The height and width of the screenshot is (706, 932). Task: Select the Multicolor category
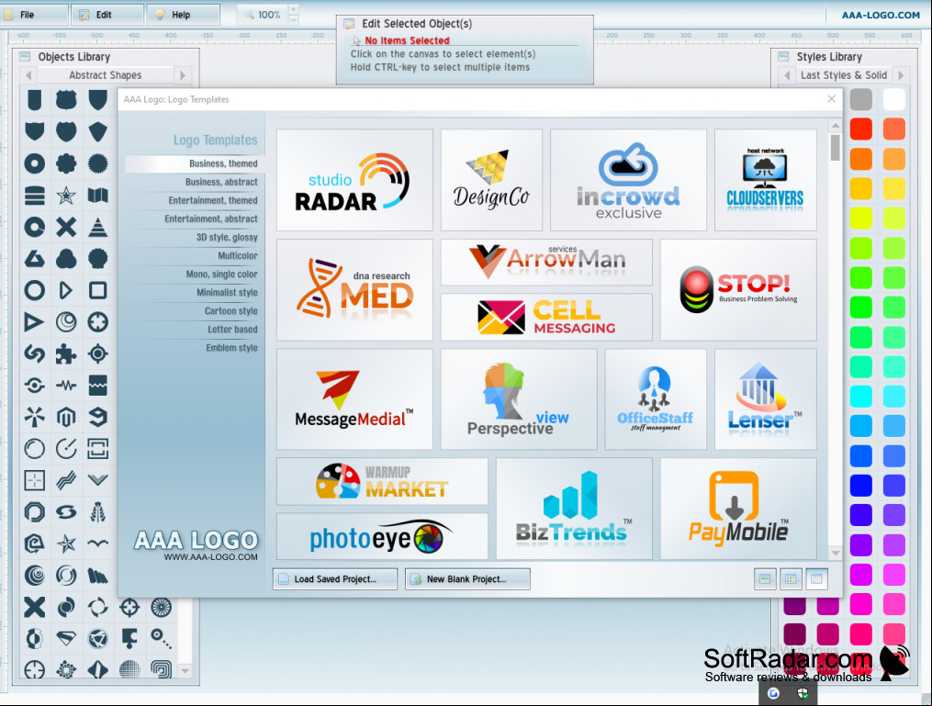coord(195,255)
